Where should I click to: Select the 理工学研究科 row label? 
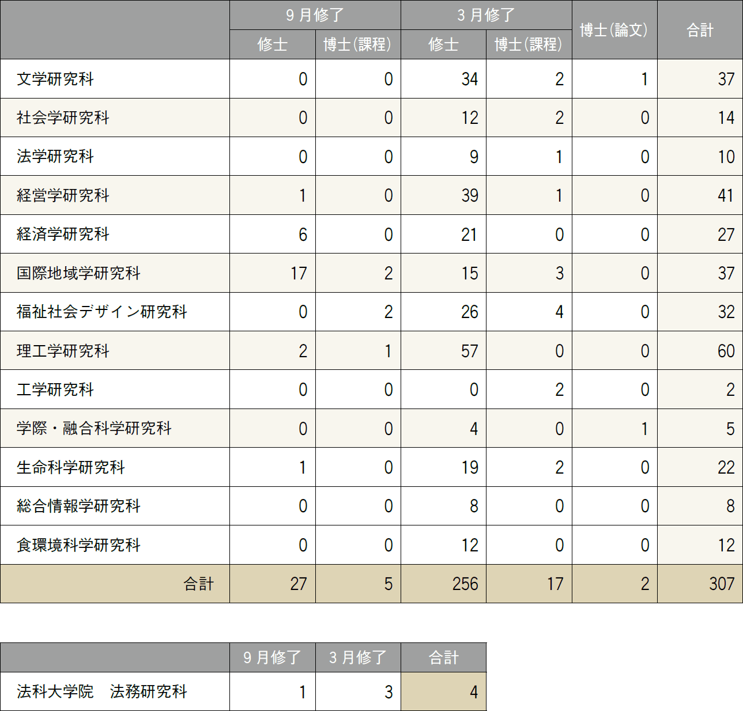tap(63, 351)
